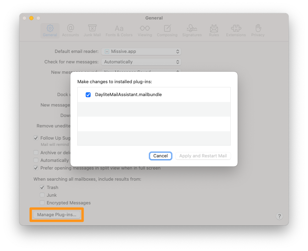Viewport: 308px width, 251px height.
Task: Open the Extensions puzzle piece icon
Action: pos(236,28)
